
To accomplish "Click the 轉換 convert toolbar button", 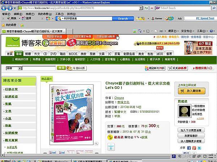I will coord(12,18).
